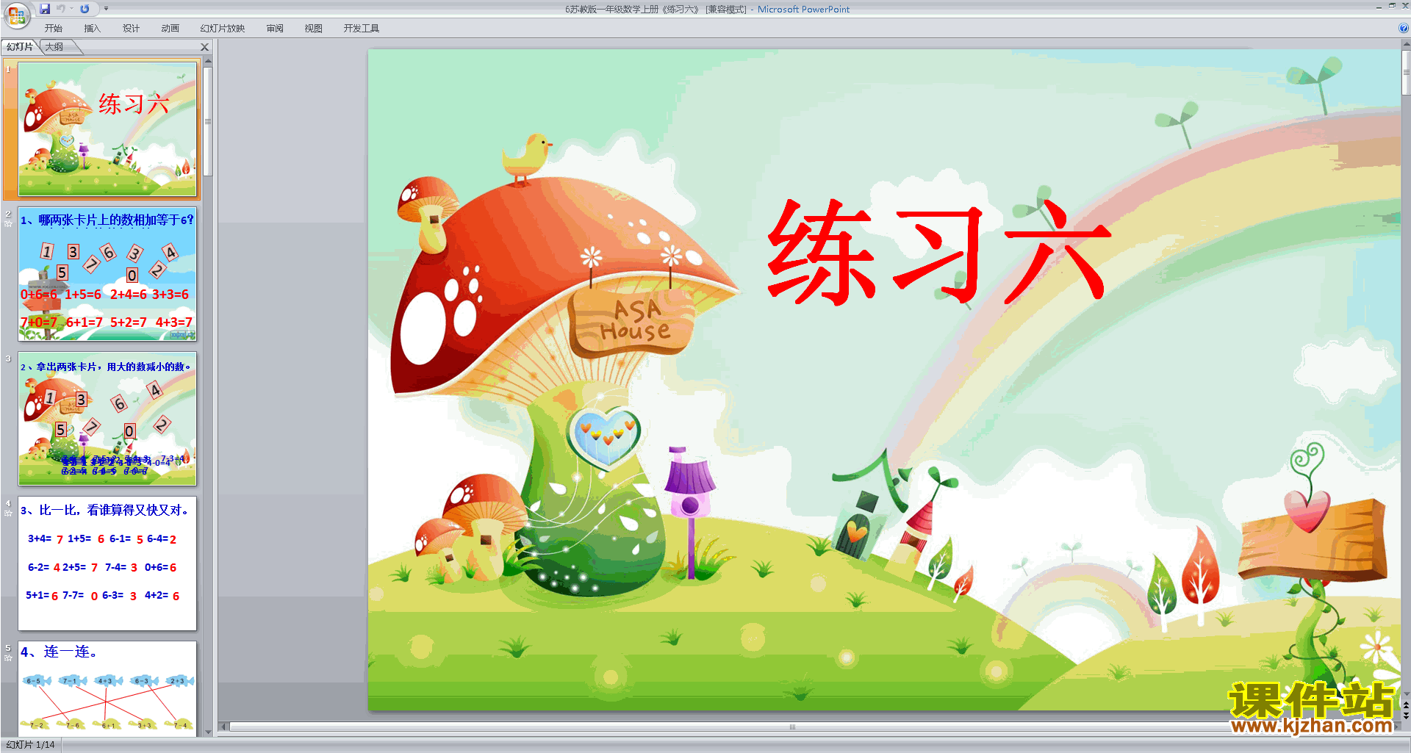Click the animation star icon beside slide 5
The image size is (1411, 753).
pos(8,657)
